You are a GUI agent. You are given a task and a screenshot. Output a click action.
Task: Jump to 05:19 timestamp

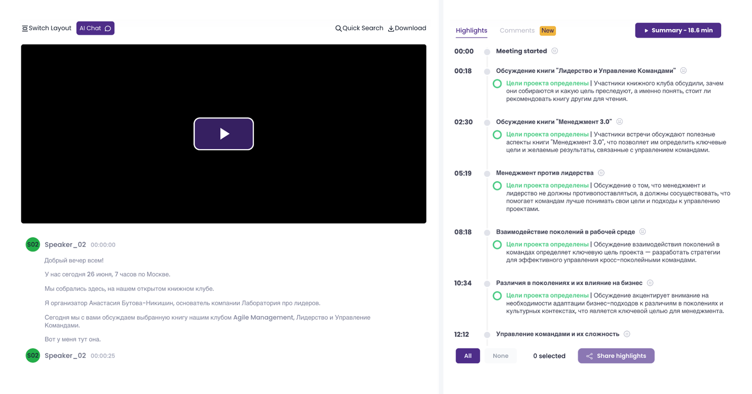coord(463,173)
